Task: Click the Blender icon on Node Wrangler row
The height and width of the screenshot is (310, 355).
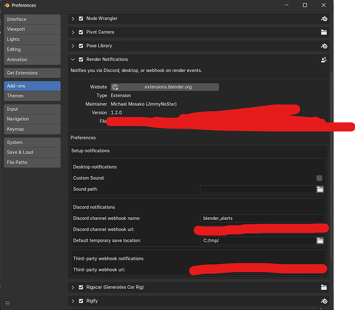Action: click(x=323, y=19)
